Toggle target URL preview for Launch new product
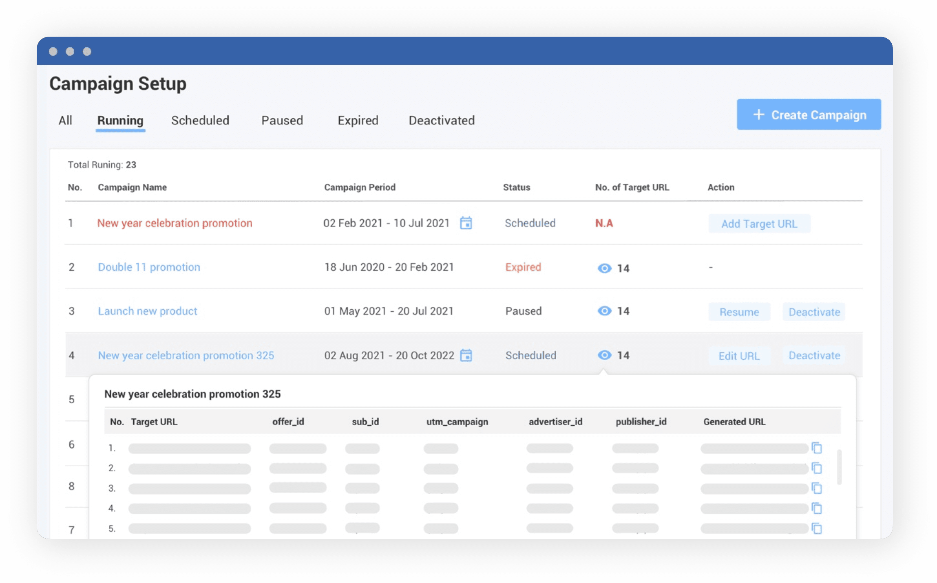 pyautogui.click(x=604, y=311)
